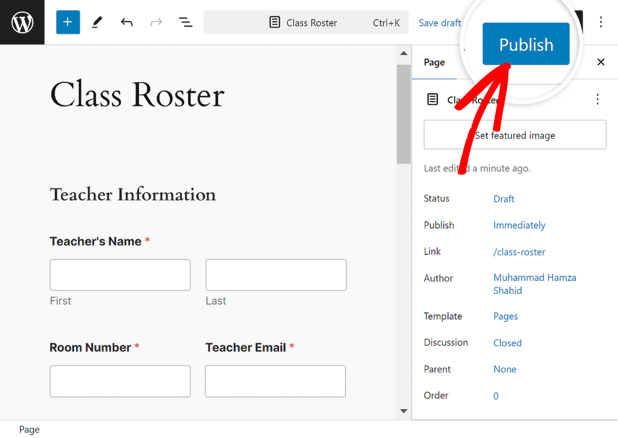Viewport: 618px width, 438px height.
Task: Open the Pages template selector
Action: click(x=505, y=316)
